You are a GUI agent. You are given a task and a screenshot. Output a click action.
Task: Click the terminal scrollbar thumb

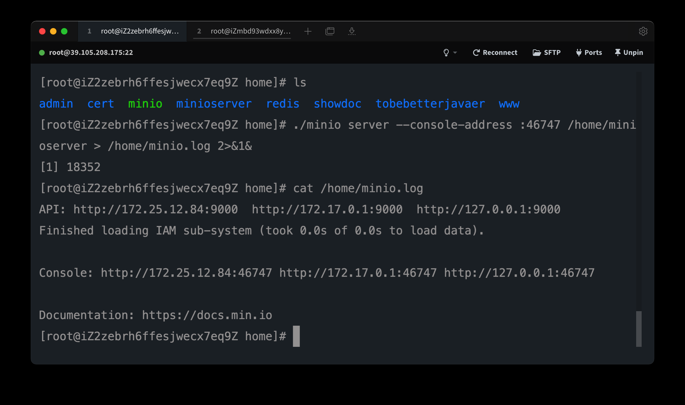[639, 329]
